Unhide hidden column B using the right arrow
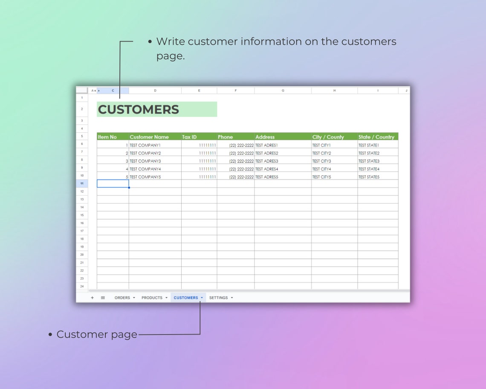Screen dimensions: 486x389 coord(99,90)
